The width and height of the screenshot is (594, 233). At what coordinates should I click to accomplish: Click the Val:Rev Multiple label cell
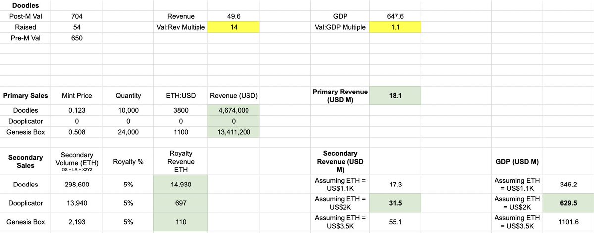[x=181, y=27]
